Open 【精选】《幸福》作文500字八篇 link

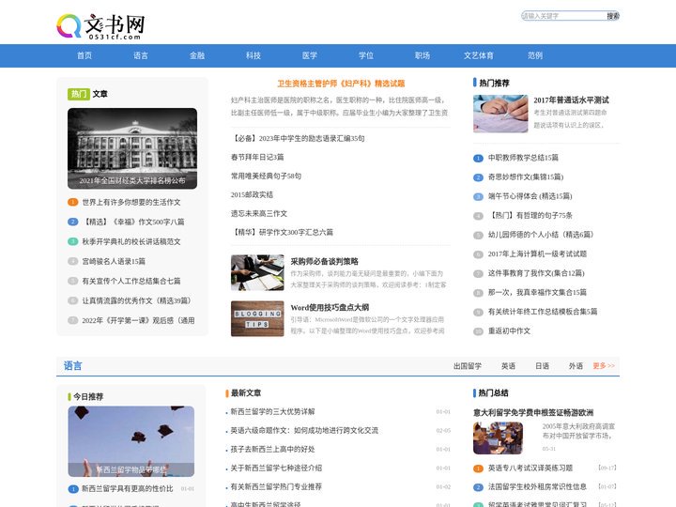point(133,222)
